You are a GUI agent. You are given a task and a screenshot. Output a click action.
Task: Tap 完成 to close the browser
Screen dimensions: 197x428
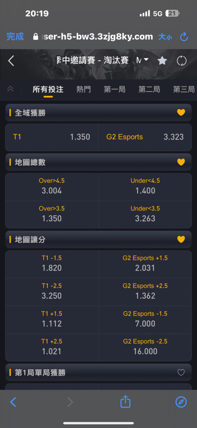click(x=15, y=36)
